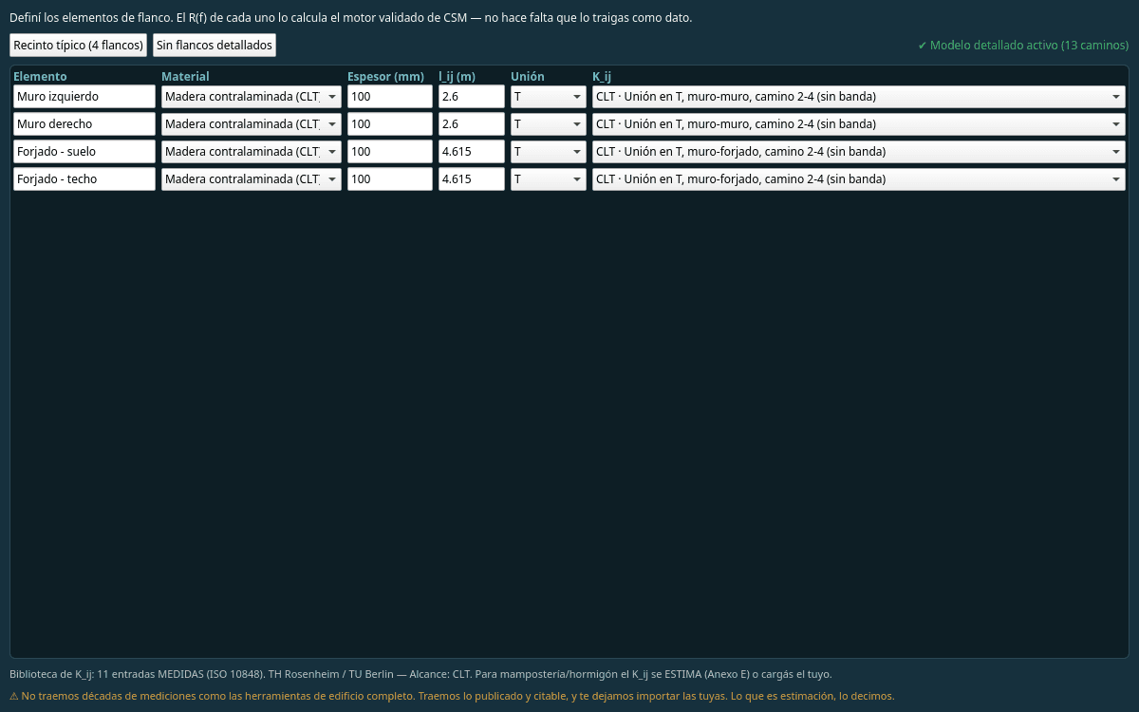Viewport: 1139px width, 712px height.
Task: Click the orange measurements disclaimer text
Action: tap(452, 696)
